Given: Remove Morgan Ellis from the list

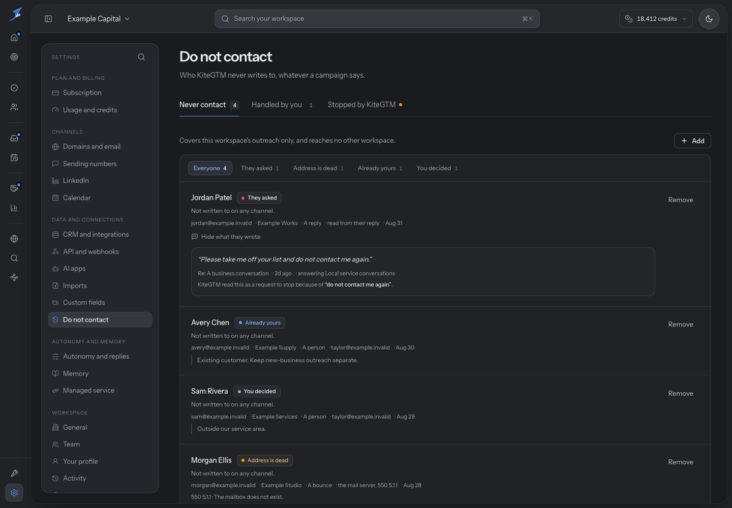Looking at the screenshot, I should pyautogui.click(x=681, y=462).
